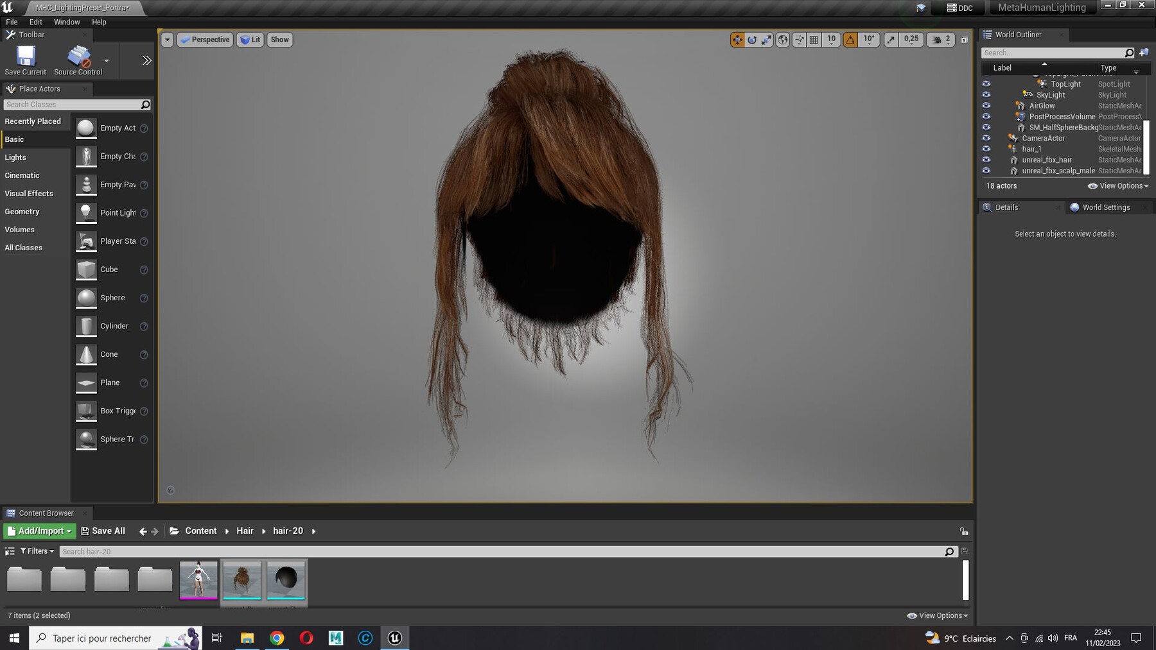Maximize or restore the viewport
This screenshot has height=650, width=1156.
[964, 40]
